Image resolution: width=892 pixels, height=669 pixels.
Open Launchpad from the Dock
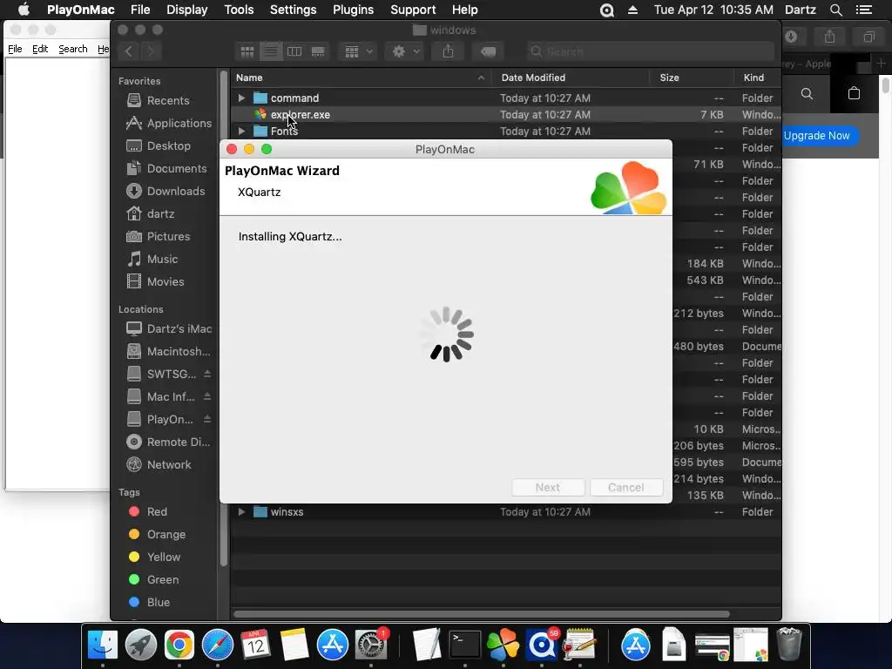[140, 645]
